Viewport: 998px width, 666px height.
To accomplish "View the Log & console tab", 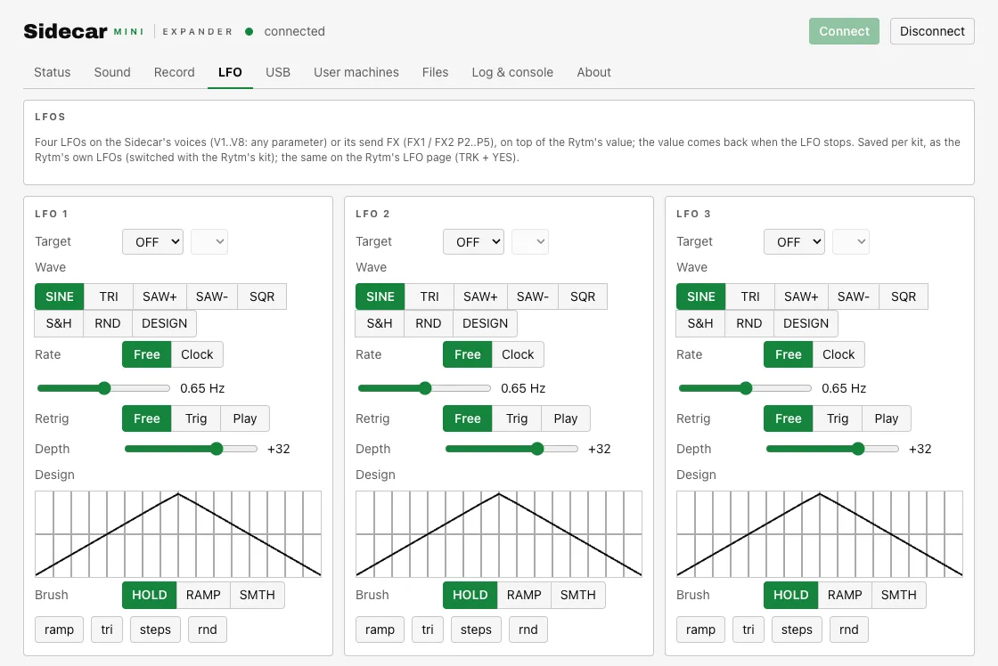I will pyautogui.click(x=512, y=72).
